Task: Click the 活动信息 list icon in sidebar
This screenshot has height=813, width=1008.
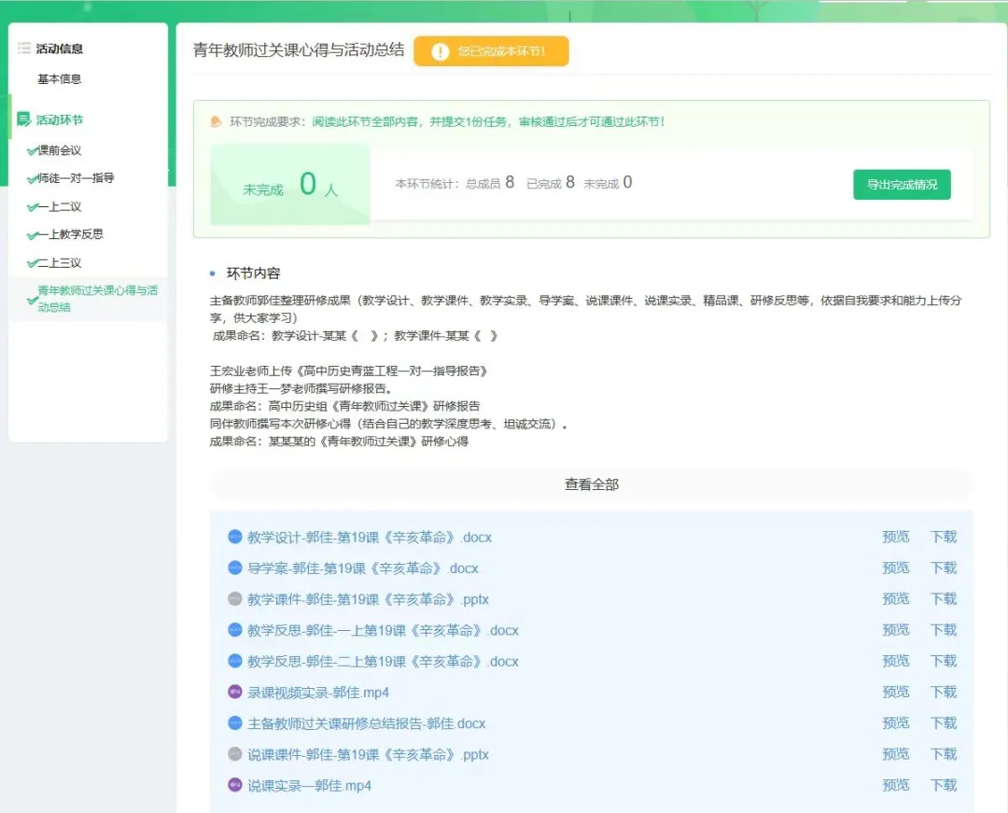Action: tap(24, 49)
